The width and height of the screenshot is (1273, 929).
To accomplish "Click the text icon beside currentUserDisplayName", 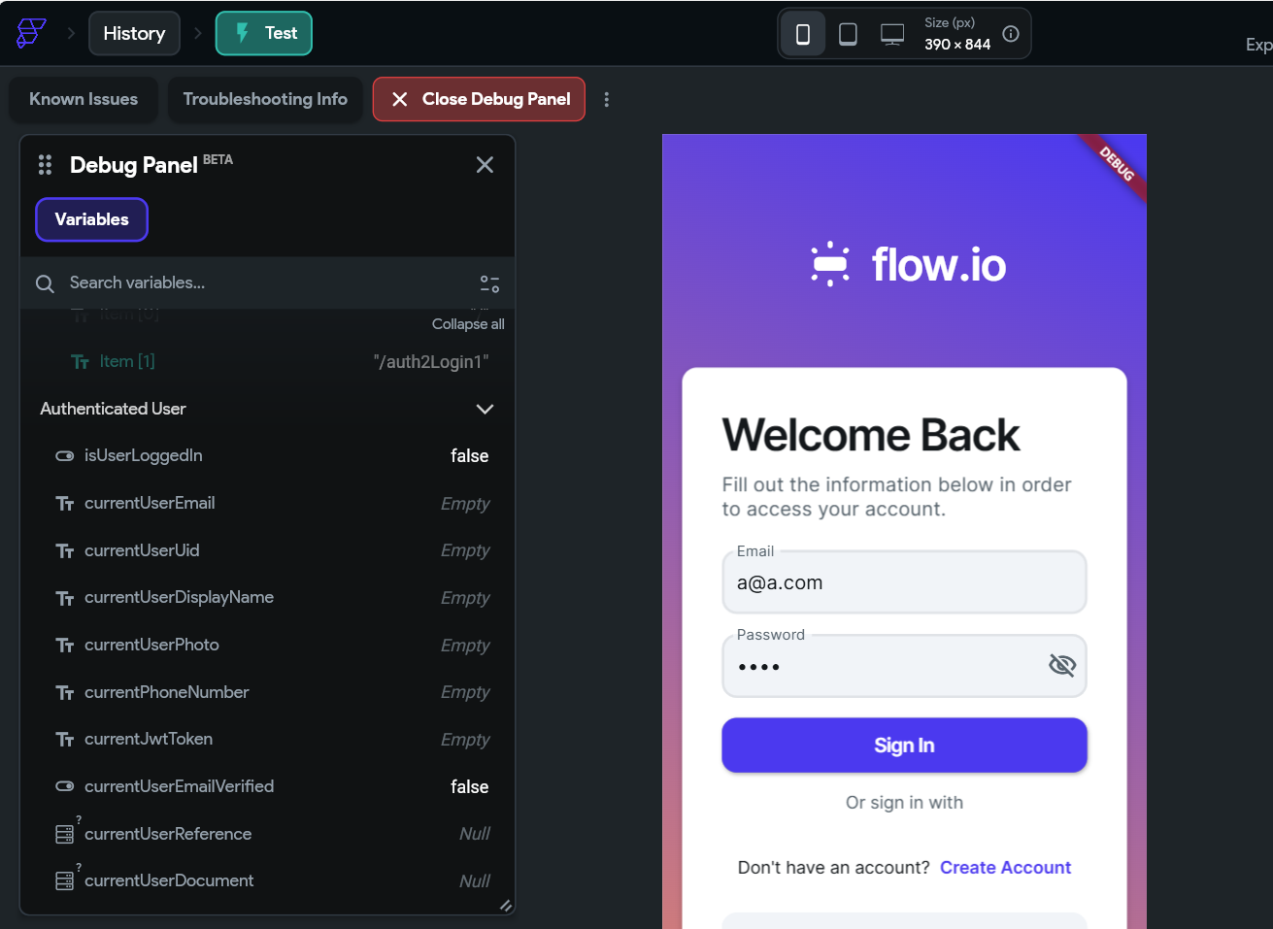I will (65, 598).
